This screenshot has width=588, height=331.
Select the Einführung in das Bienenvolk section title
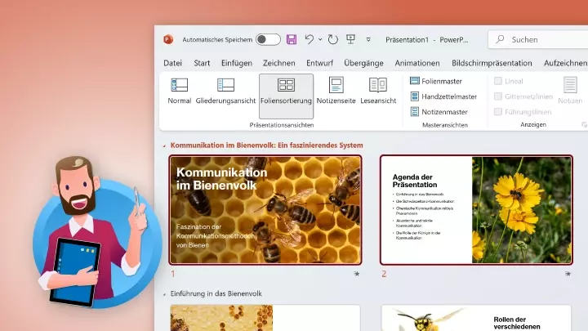point(216,294)
